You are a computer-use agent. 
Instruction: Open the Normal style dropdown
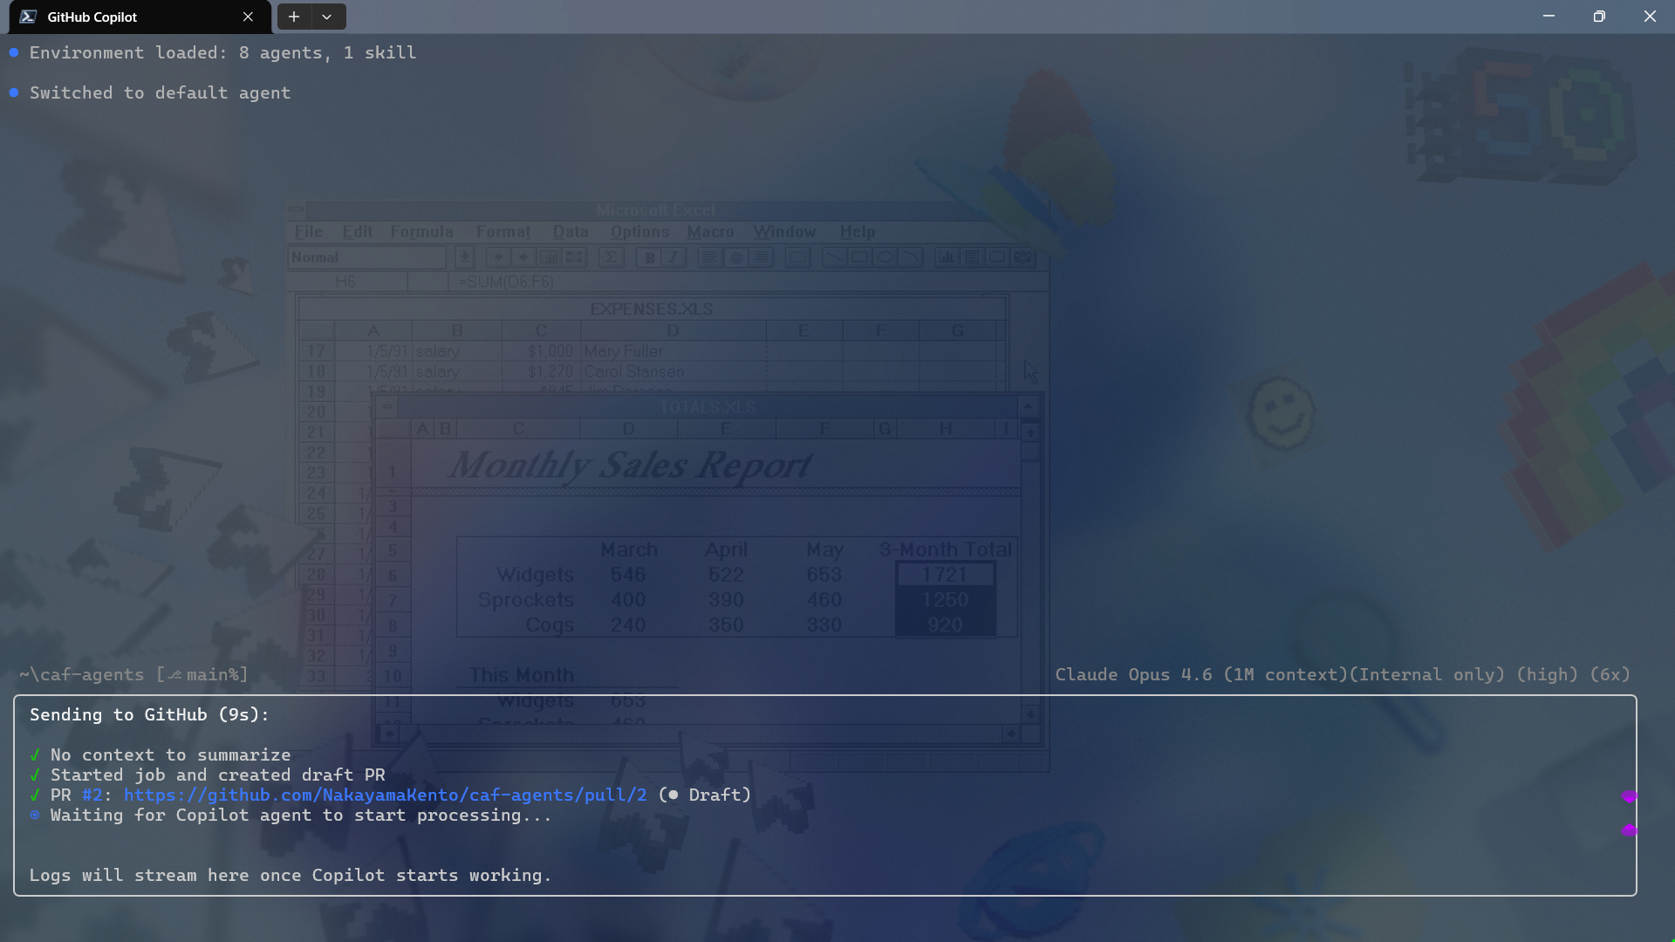pos(366,257)
